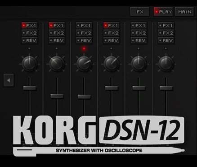Viewport: 197px width, 167px height.
Task: Click the sixth channel volume fader handle
Action: 166,88
